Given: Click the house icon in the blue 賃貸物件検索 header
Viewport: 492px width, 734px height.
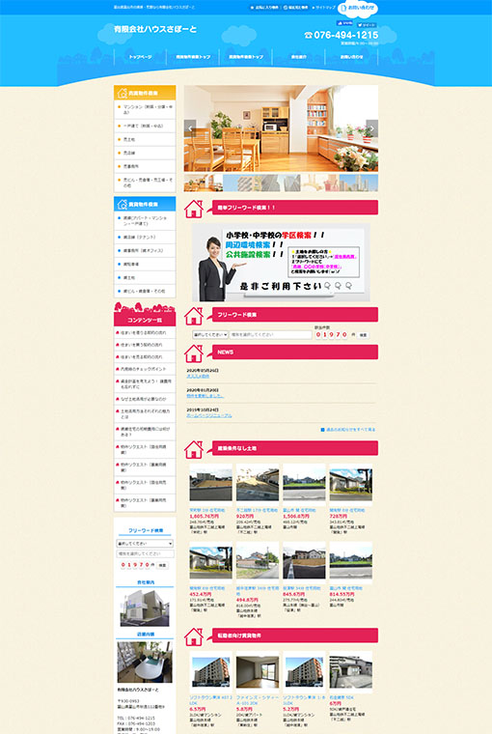Looking at the screenshot, I should (123, 205).
